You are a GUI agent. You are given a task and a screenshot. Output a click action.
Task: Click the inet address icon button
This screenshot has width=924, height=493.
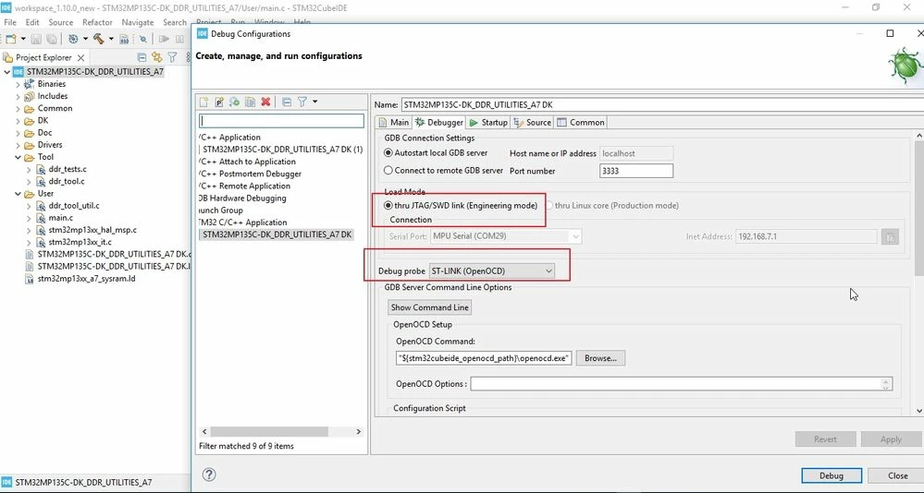point(890,236)
